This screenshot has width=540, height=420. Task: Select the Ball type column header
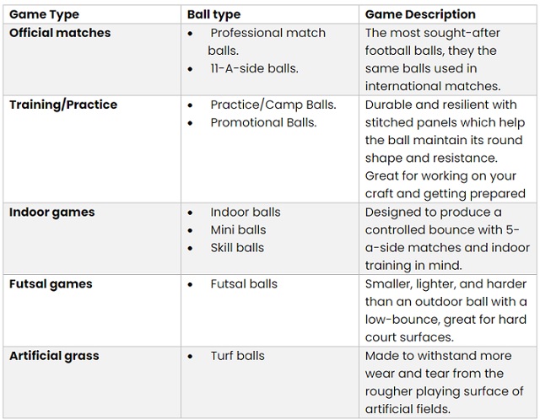coord(213,14)
